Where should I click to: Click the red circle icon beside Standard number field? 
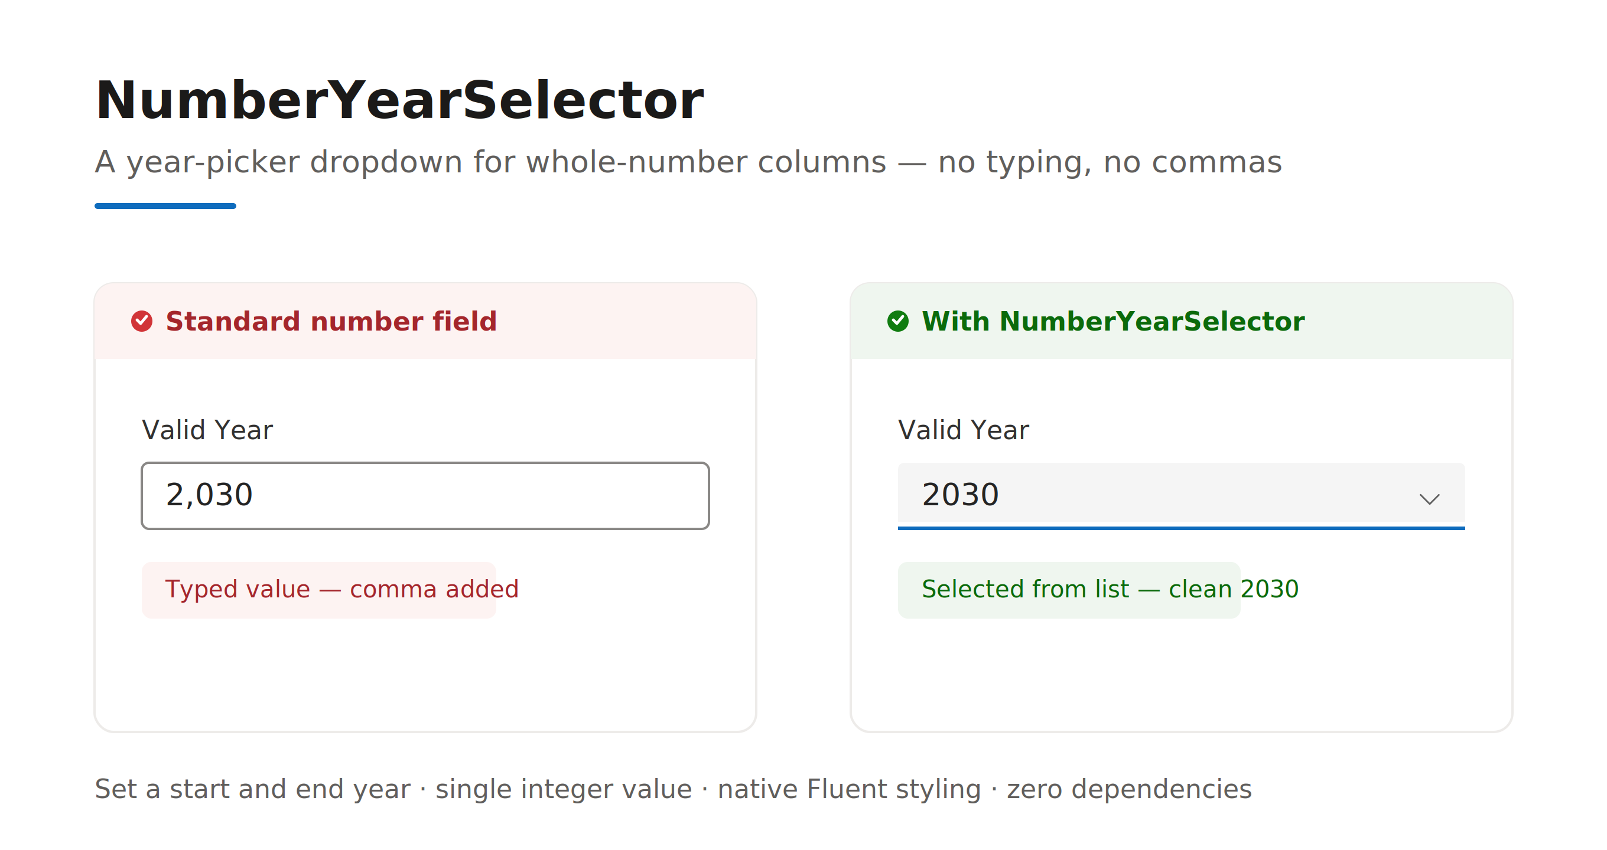tap(142, 321)
